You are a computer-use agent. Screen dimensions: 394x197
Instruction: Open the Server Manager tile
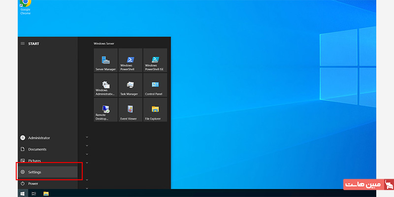[x=105, y=61]
